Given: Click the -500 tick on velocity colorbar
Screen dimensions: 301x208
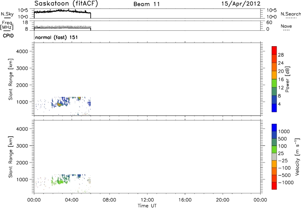Looking at the screenshot, I should tap(284, 175).
